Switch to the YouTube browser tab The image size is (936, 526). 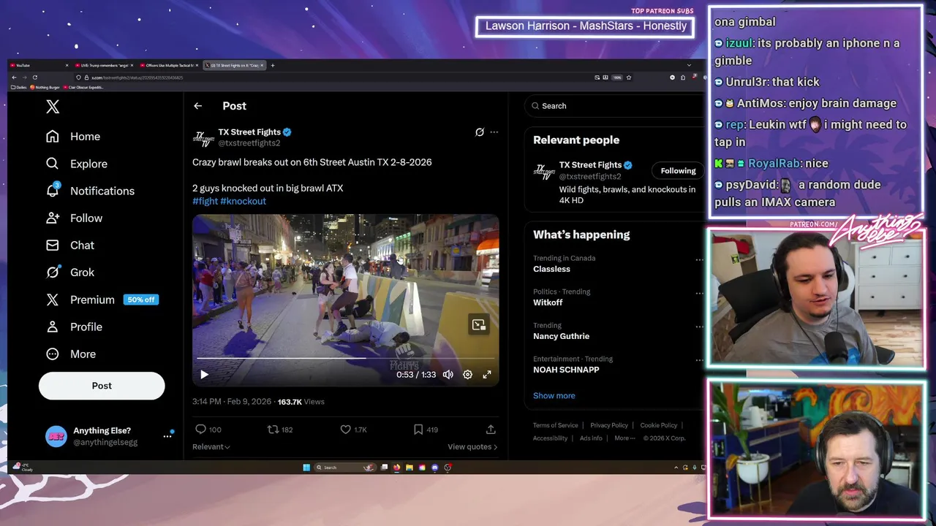pos(40,65)
